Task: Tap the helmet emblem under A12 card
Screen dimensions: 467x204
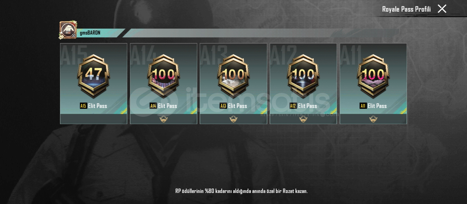Action: (x=303, y=119)
